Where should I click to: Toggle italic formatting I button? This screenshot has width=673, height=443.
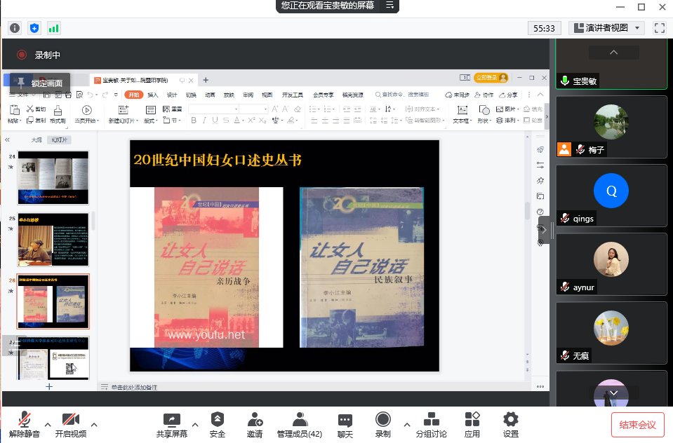pyautogui.click(x=204, y=121)
